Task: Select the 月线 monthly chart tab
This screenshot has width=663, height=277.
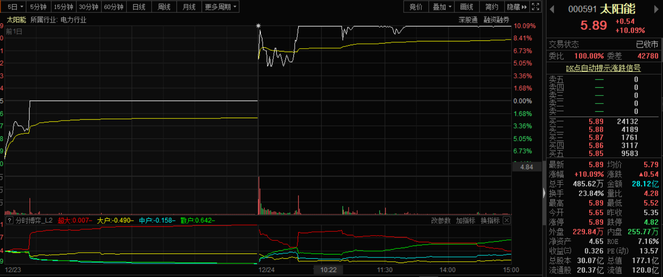Action: (x=189, y=7)
